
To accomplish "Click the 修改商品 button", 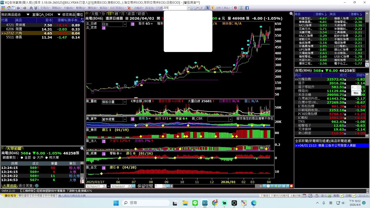I will 69,14.
